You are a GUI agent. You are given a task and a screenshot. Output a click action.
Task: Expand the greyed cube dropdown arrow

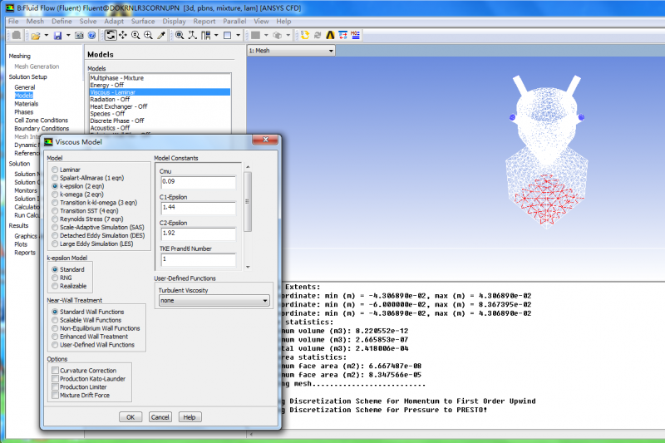click(288, 36)
